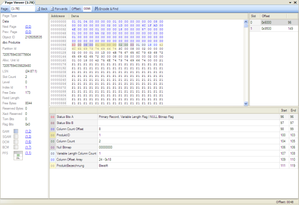Click the DCM status color box
The height and width of the screenshot is (205, 299).
[16, 142]
